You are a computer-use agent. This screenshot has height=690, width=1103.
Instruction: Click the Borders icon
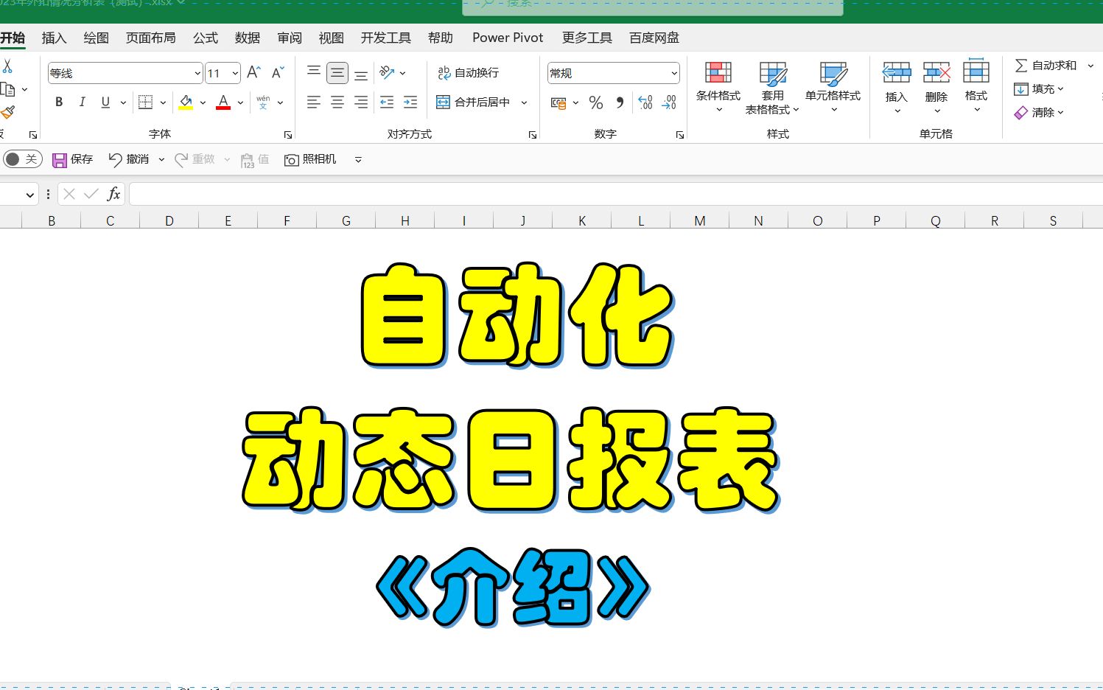pyautogui.click(x=146, y=102)
